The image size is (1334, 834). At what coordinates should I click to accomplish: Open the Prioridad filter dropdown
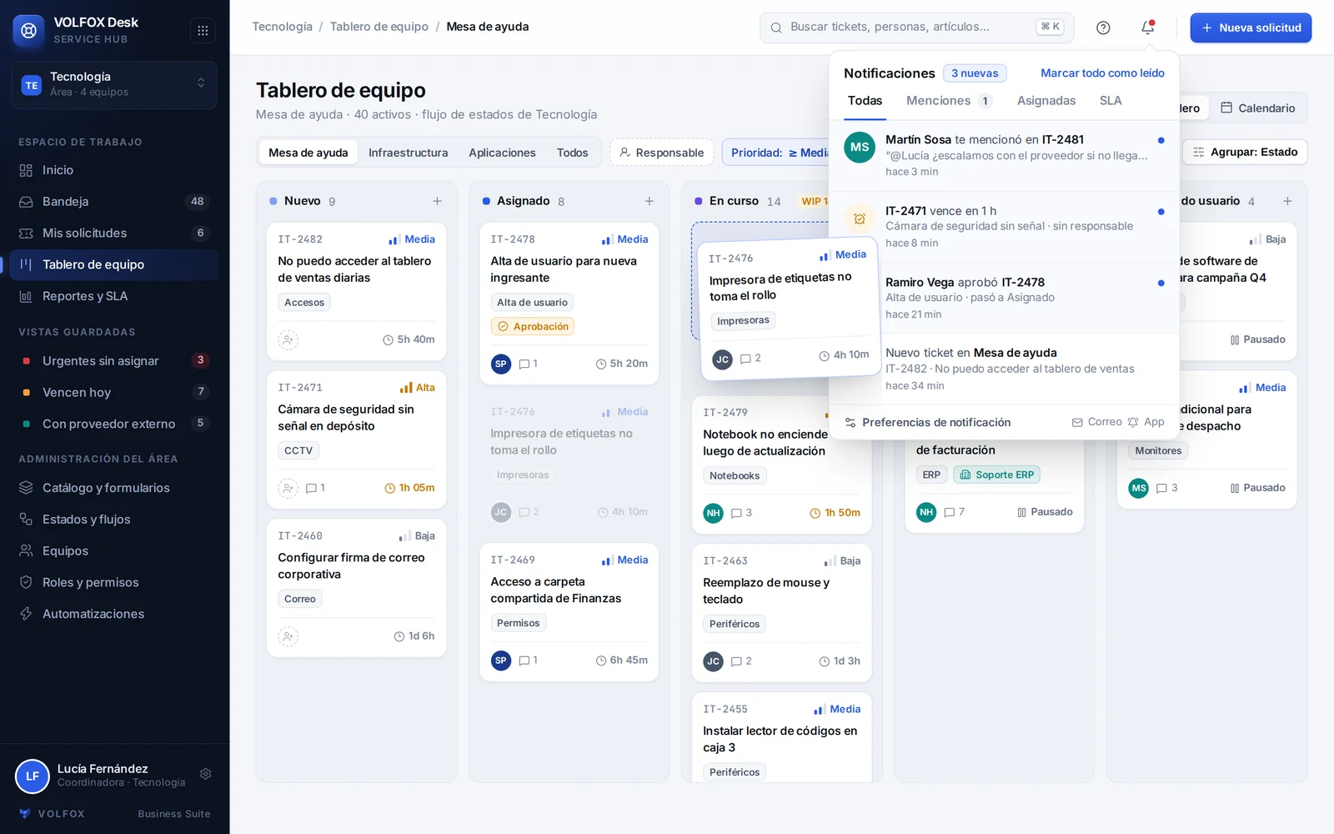tap(775, 153)
